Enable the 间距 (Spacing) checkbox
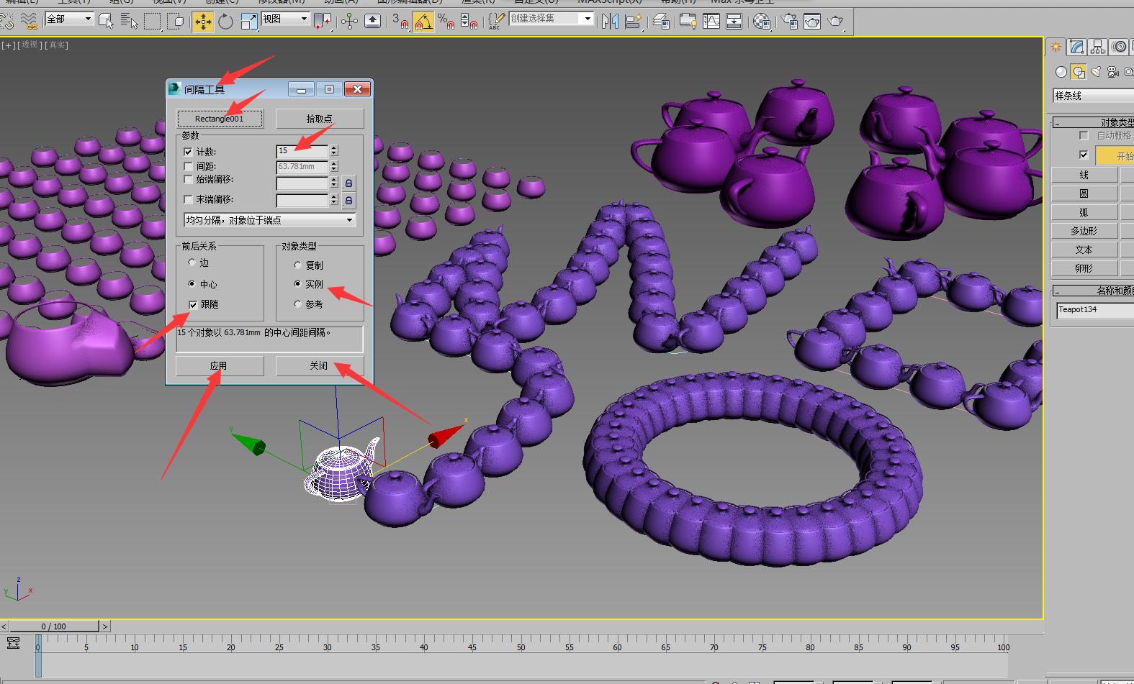 pyautogui.click(x=189, y=166)
